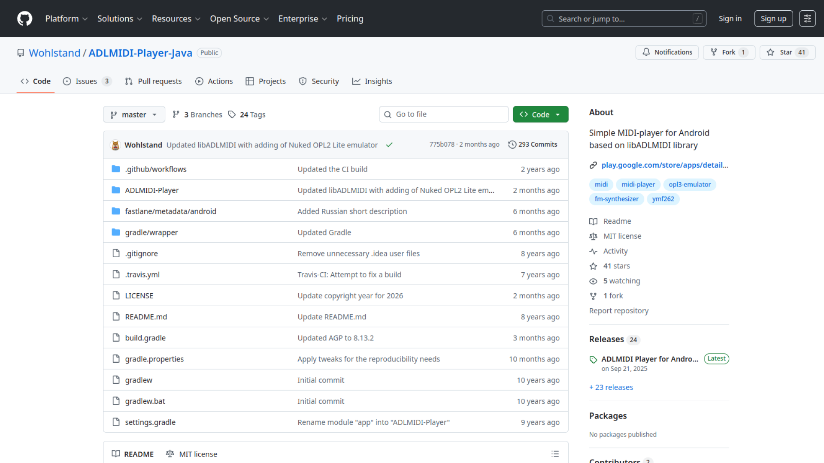The height and width of the screenshot is (463, 824).
Task: Click the book icon beside Readme in About
Action: (x=593, y=221)
